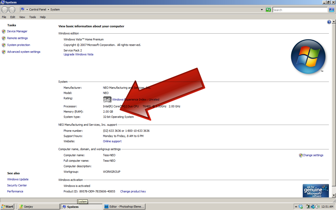This screenshot has height=210, width=336.
Task: Click the shield icon next to Change settings
Action: (301, 155)
